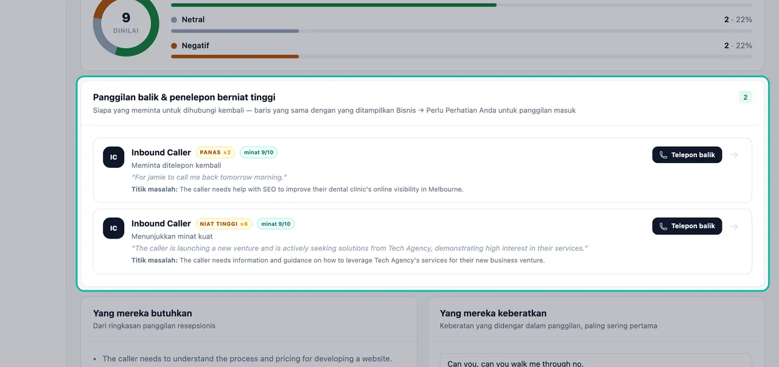Viewport: 779px width, 367px height.
Task: Click the minat 9/10 tag on second caller
Action: pyautogui.click(x=276, y=224)
